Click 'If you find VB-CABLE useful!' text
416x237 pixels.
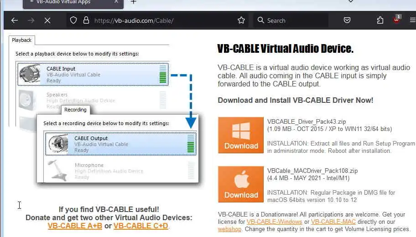(109, 210)
